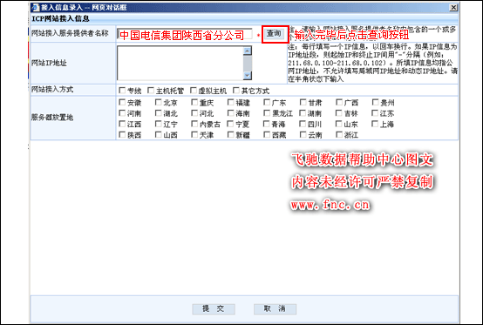Click the IP textarea scroll up arrow
This screenshot has width=483, height=325.
click(x=248, y=51)
